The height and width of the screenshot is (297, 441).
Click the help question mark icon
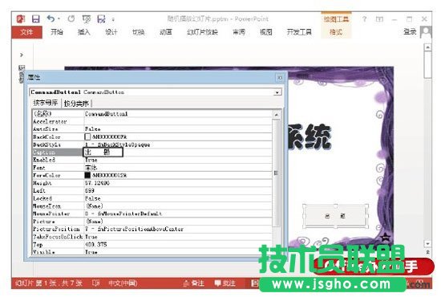365,19
